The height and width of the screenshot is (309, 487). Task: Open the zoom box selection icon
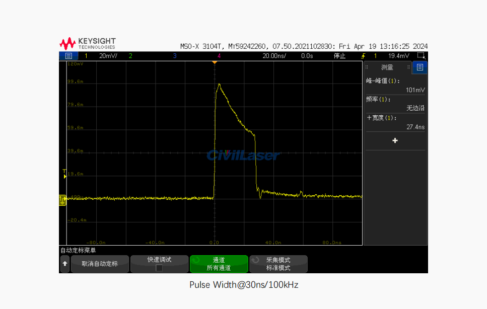pyautogui.click(x=421, y=56)
